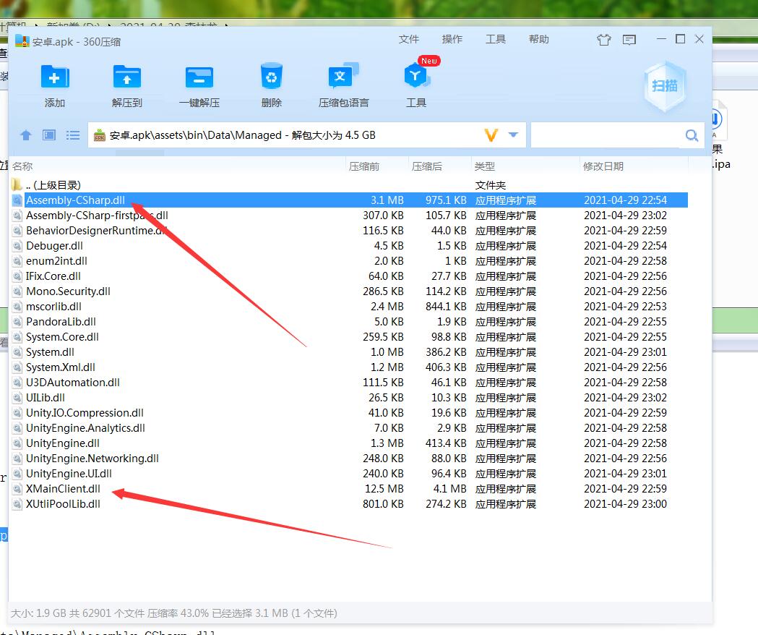The height and width of the screenshot is (635, 758).
Task: Click the 删除 (Delete) recycle icon
Action: tap(272, 77)
